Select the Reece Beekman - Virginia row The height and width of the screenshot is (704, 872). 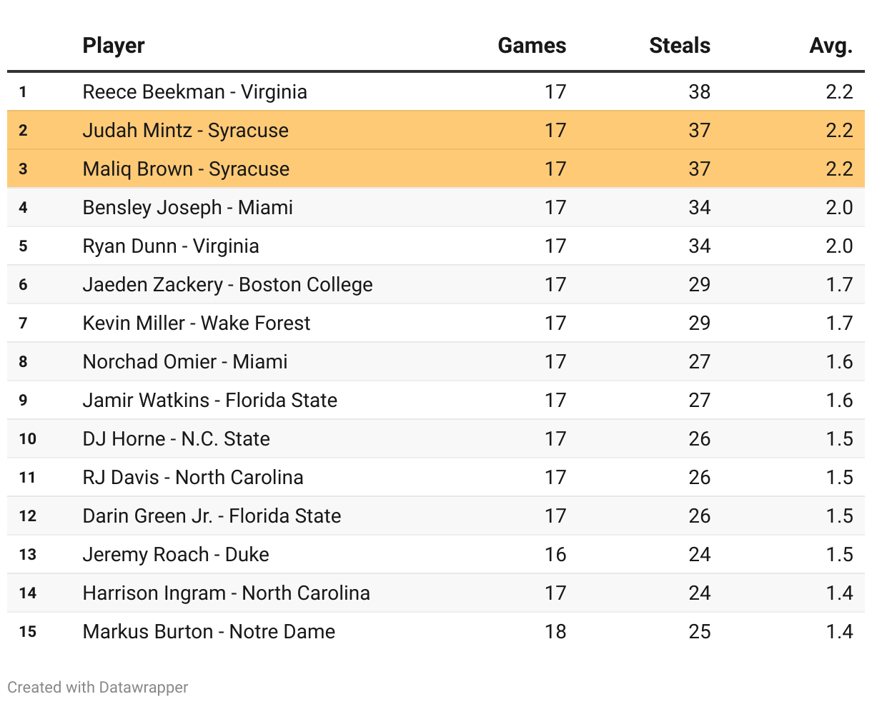195,91
